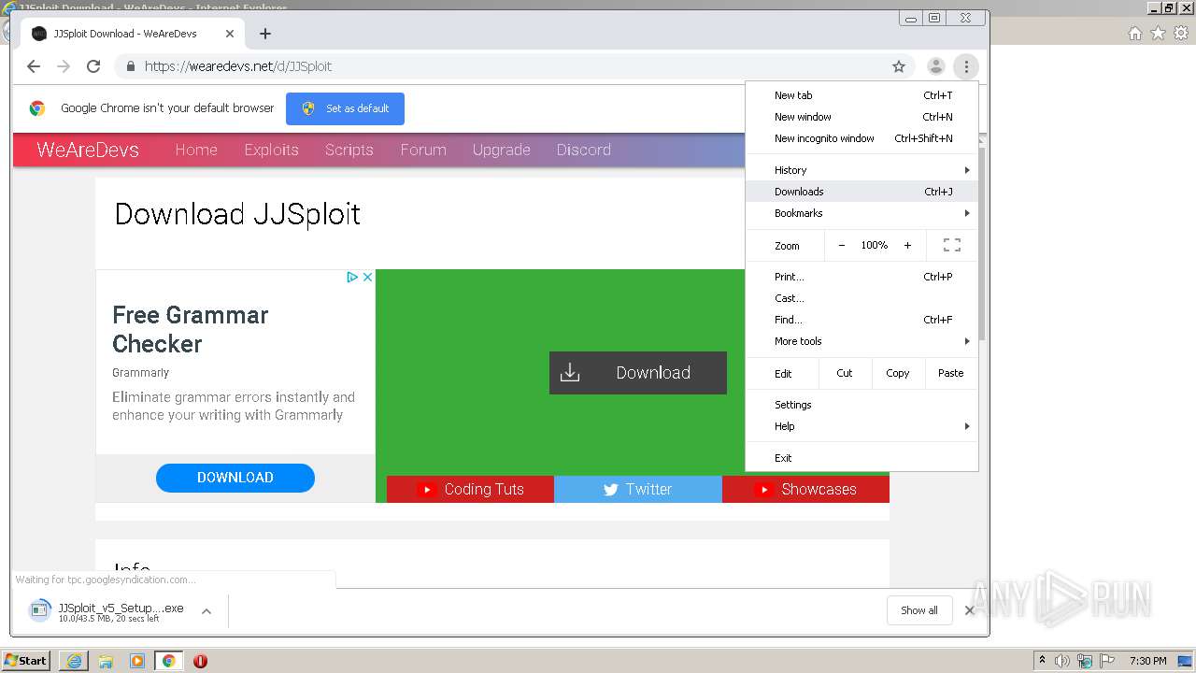This screenshot has width=1196, height=673.
Task: Open Internet Explorer from the taskbar
Action: pyautogui.click(x=74, y=661)
